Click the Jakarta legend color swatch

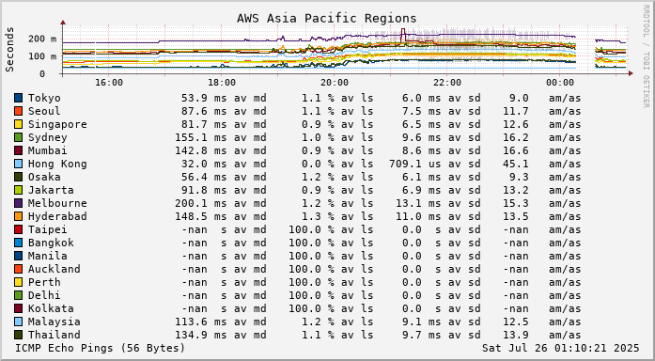point(19,190)
